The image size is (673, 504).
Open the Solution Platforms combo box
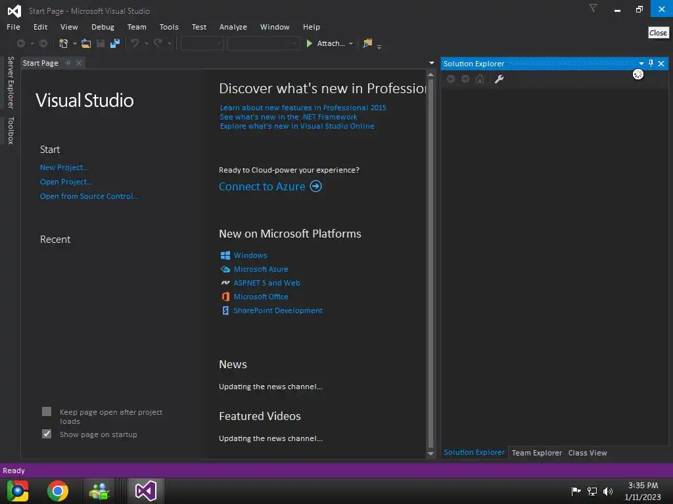click(x=263, y=43)
